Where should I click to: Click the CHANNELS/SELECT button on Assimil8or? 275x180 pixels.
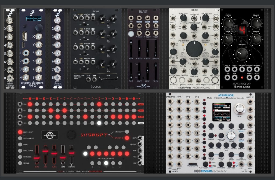coord(241,126)
